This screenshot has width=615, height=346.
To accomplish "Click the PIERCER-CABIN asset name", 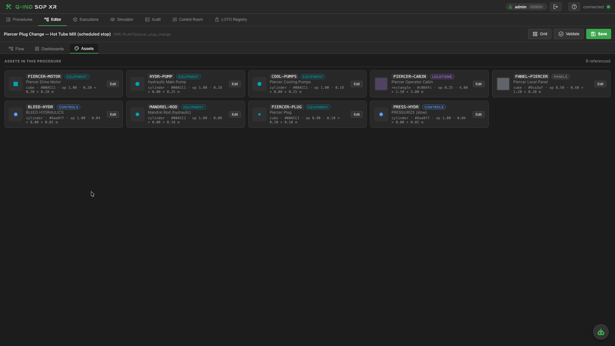I will click(x=409, y=77).
